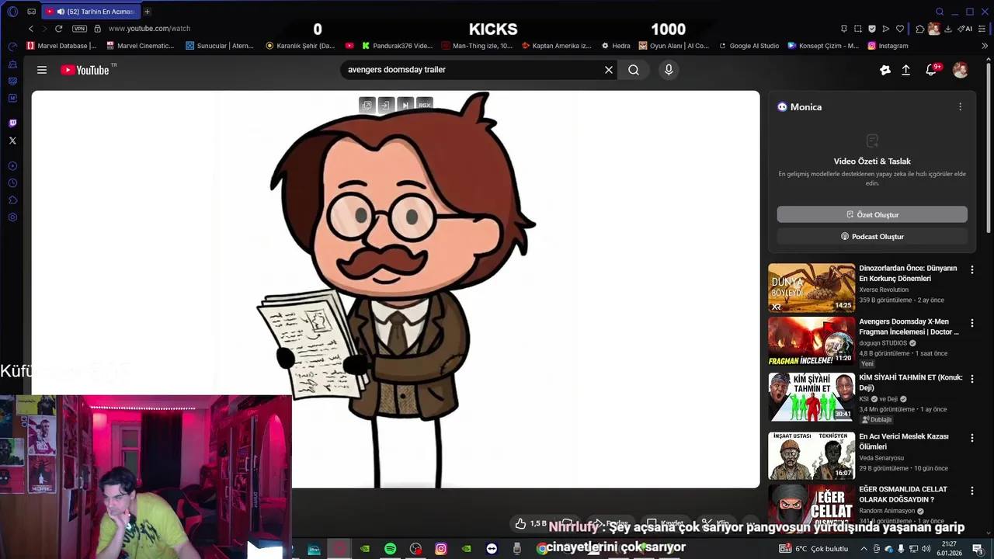
Task: Reload the current page
Action: [58, 29]
